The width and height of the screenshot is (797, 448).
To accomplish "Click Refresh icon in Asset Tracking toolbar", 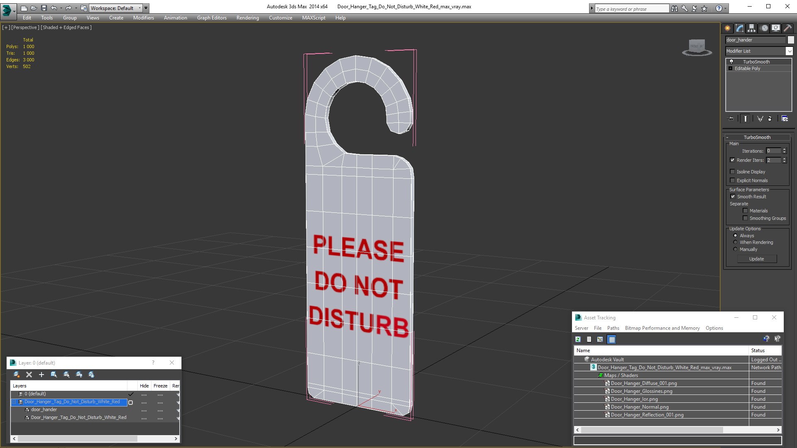I will click(578, 339).
